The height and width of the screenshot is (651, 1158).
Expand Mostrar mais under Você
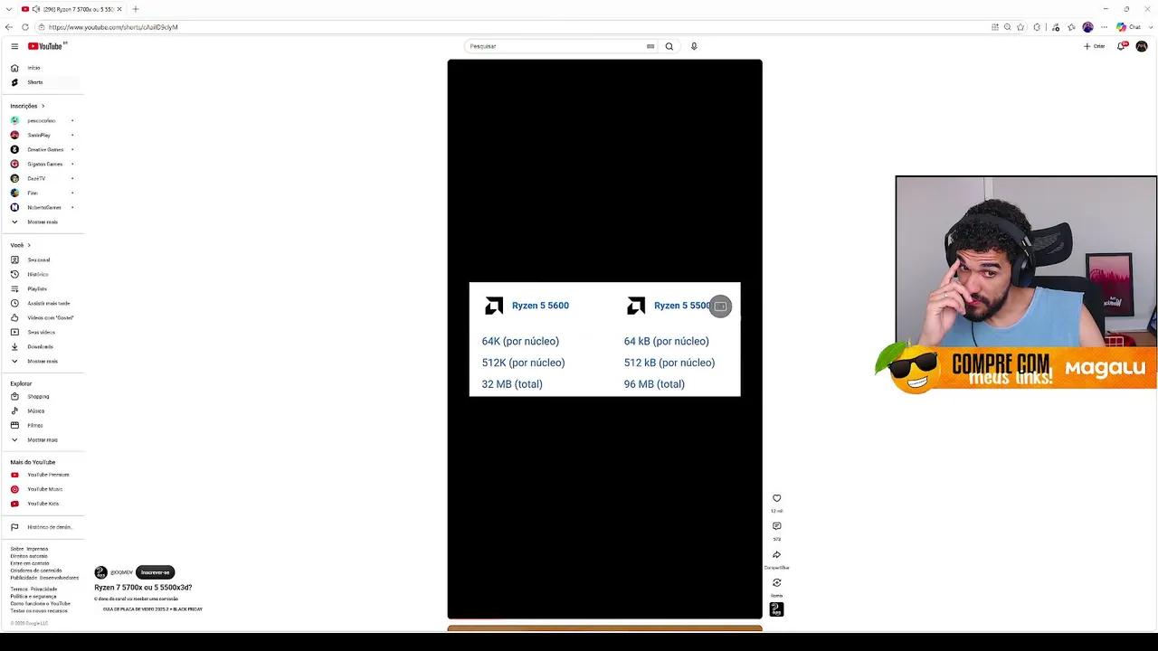coord(42,361)
